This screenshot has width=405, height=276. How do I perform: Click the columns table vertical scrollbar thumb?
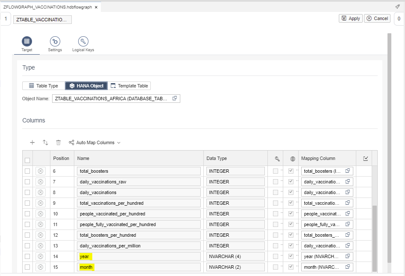pyautogui.click(x=375, y=238)
